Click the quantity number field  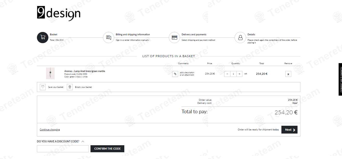(x=233, y=74)
